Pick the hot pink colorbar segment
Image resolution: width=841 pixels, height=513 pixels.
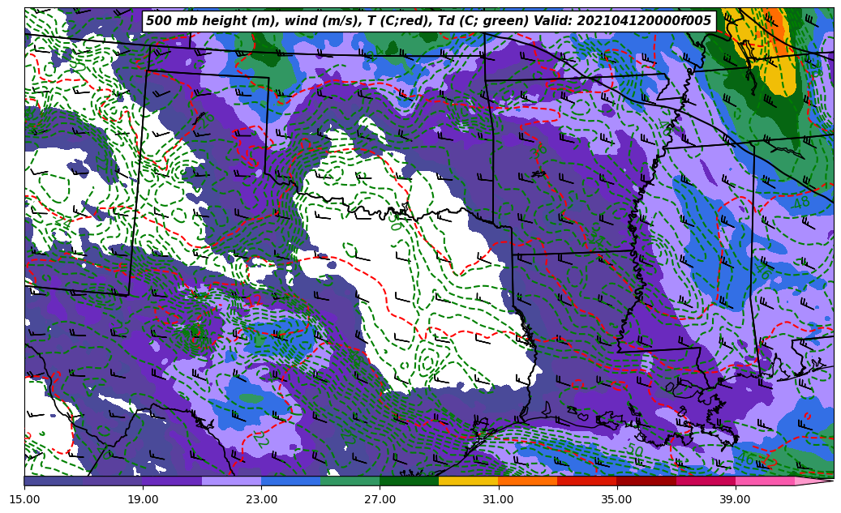coord(765,481)
